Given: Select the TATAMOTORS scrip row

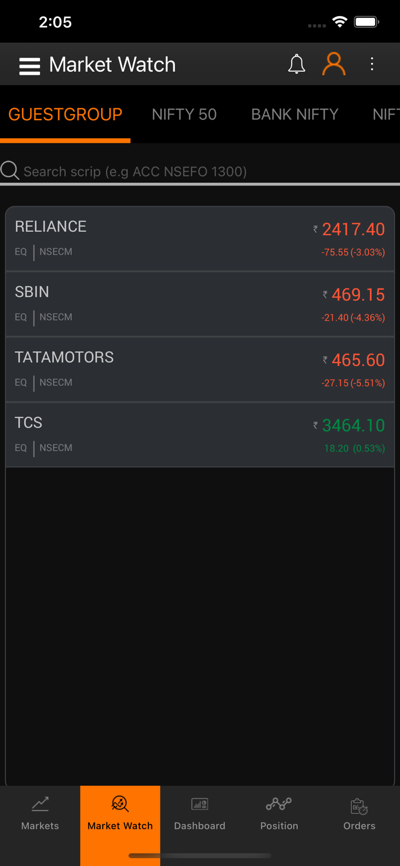Looking at the screenshot, I should [167, 369].
